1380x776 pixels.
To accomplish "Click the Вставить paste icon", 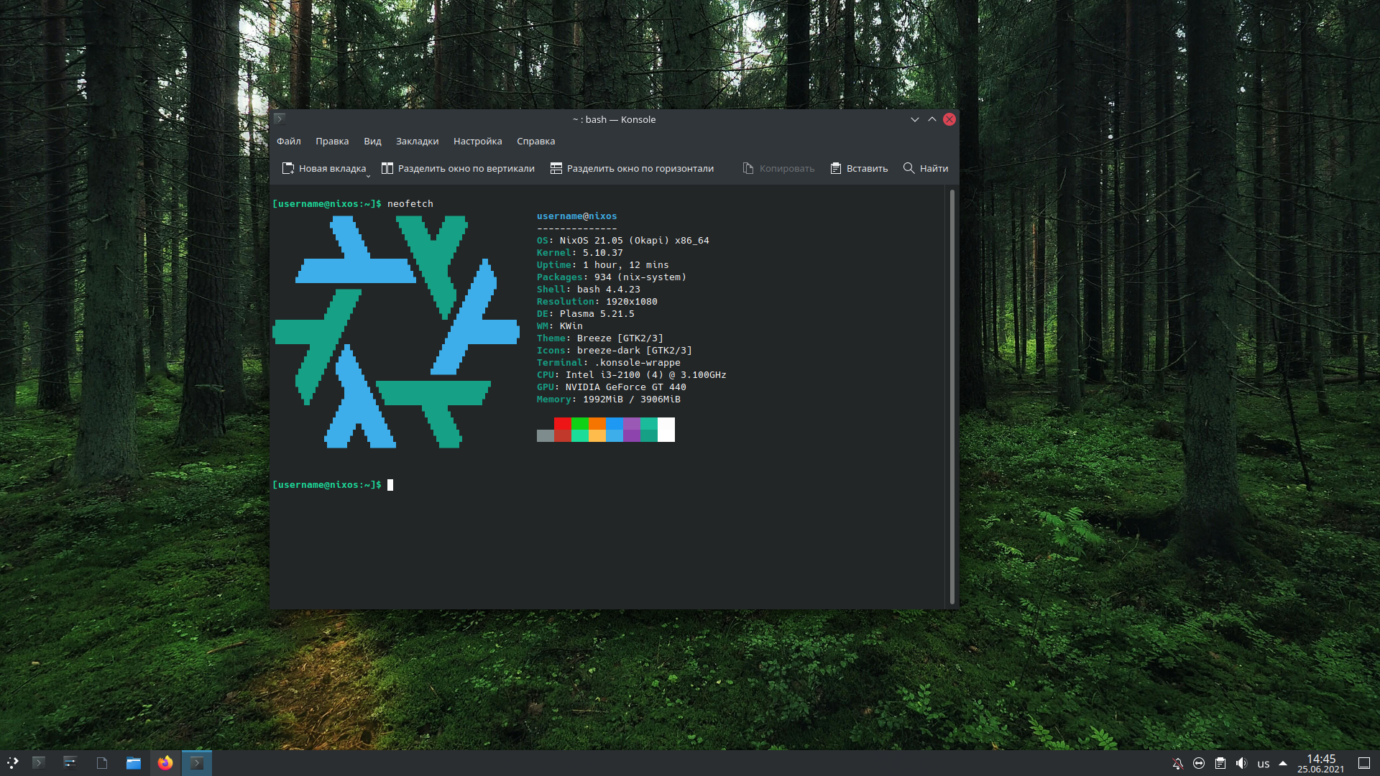I will (836, 168).
